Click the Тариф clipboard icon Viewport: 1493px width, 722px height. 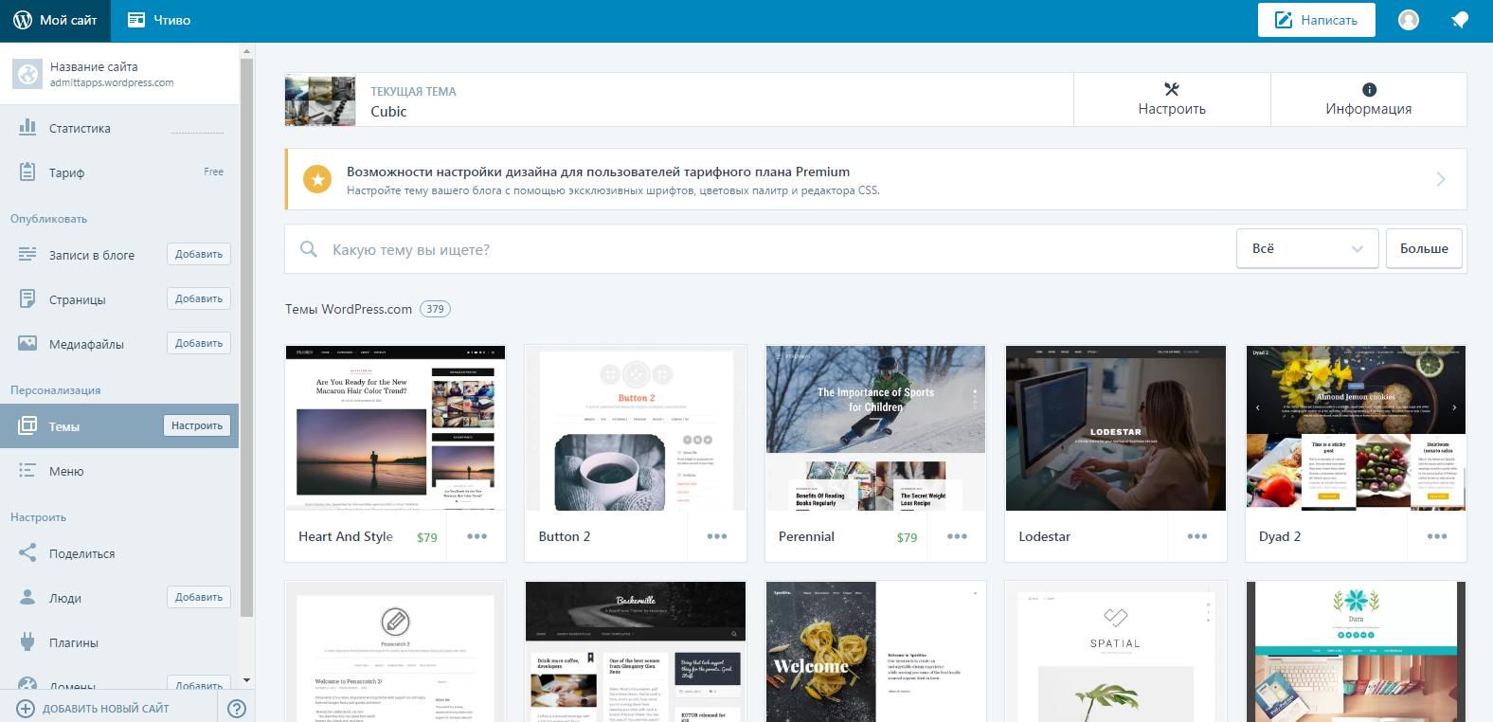tap(27, 171)
